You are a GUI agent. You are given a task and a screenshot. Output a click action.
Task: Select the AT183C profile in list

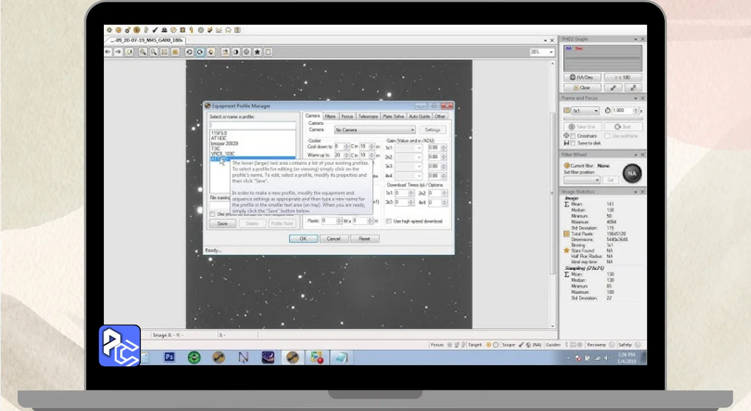[x=219, y=138]
